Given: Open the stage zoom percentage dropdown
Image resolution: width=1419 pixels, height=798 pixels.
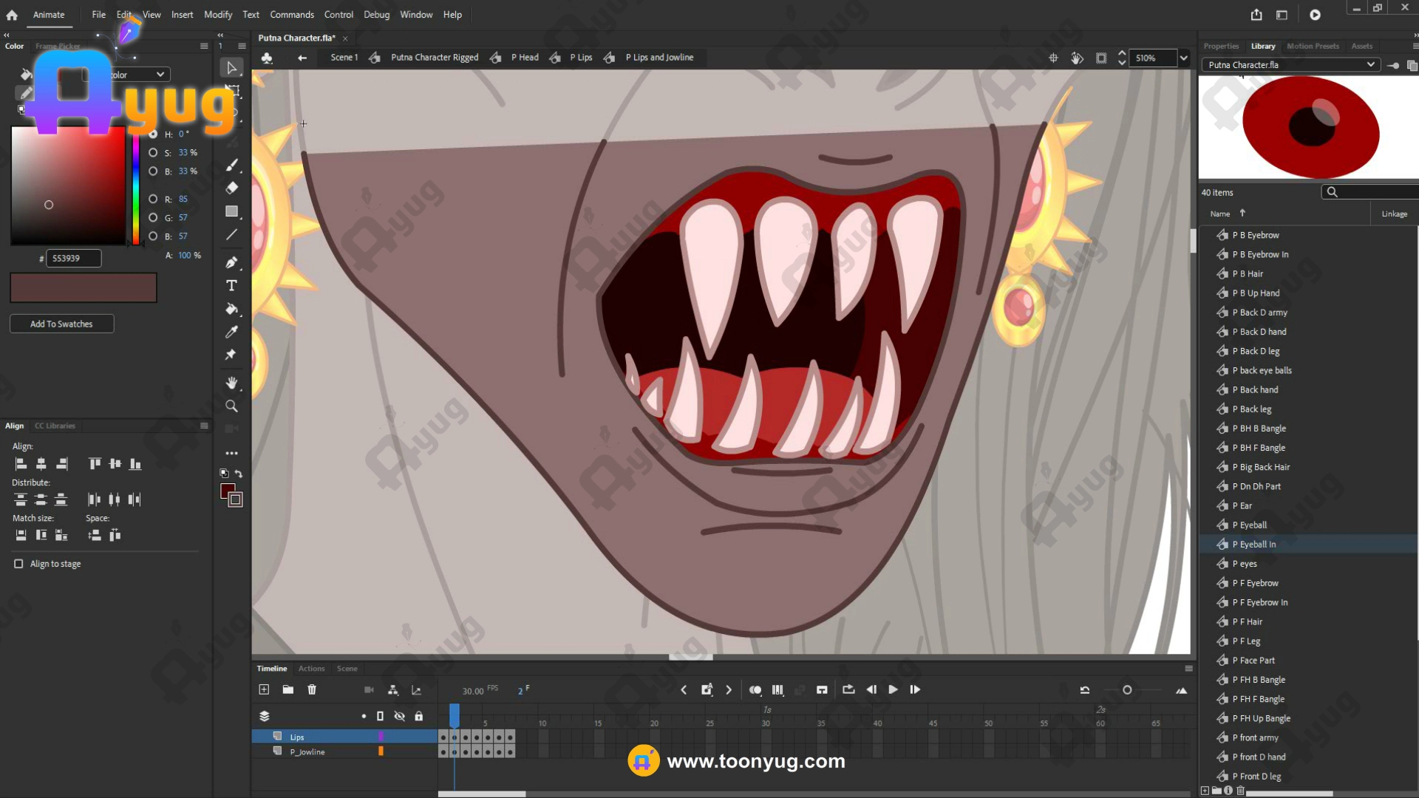Looking at the screenshot, I should tap(1184, 58).
